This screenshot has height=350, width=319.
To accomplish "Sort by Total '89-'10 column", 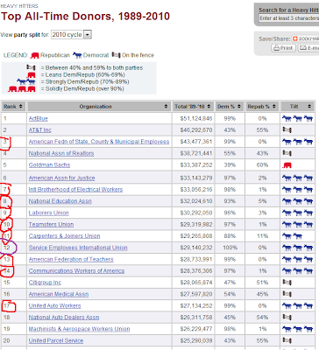I will click(193, 107).
